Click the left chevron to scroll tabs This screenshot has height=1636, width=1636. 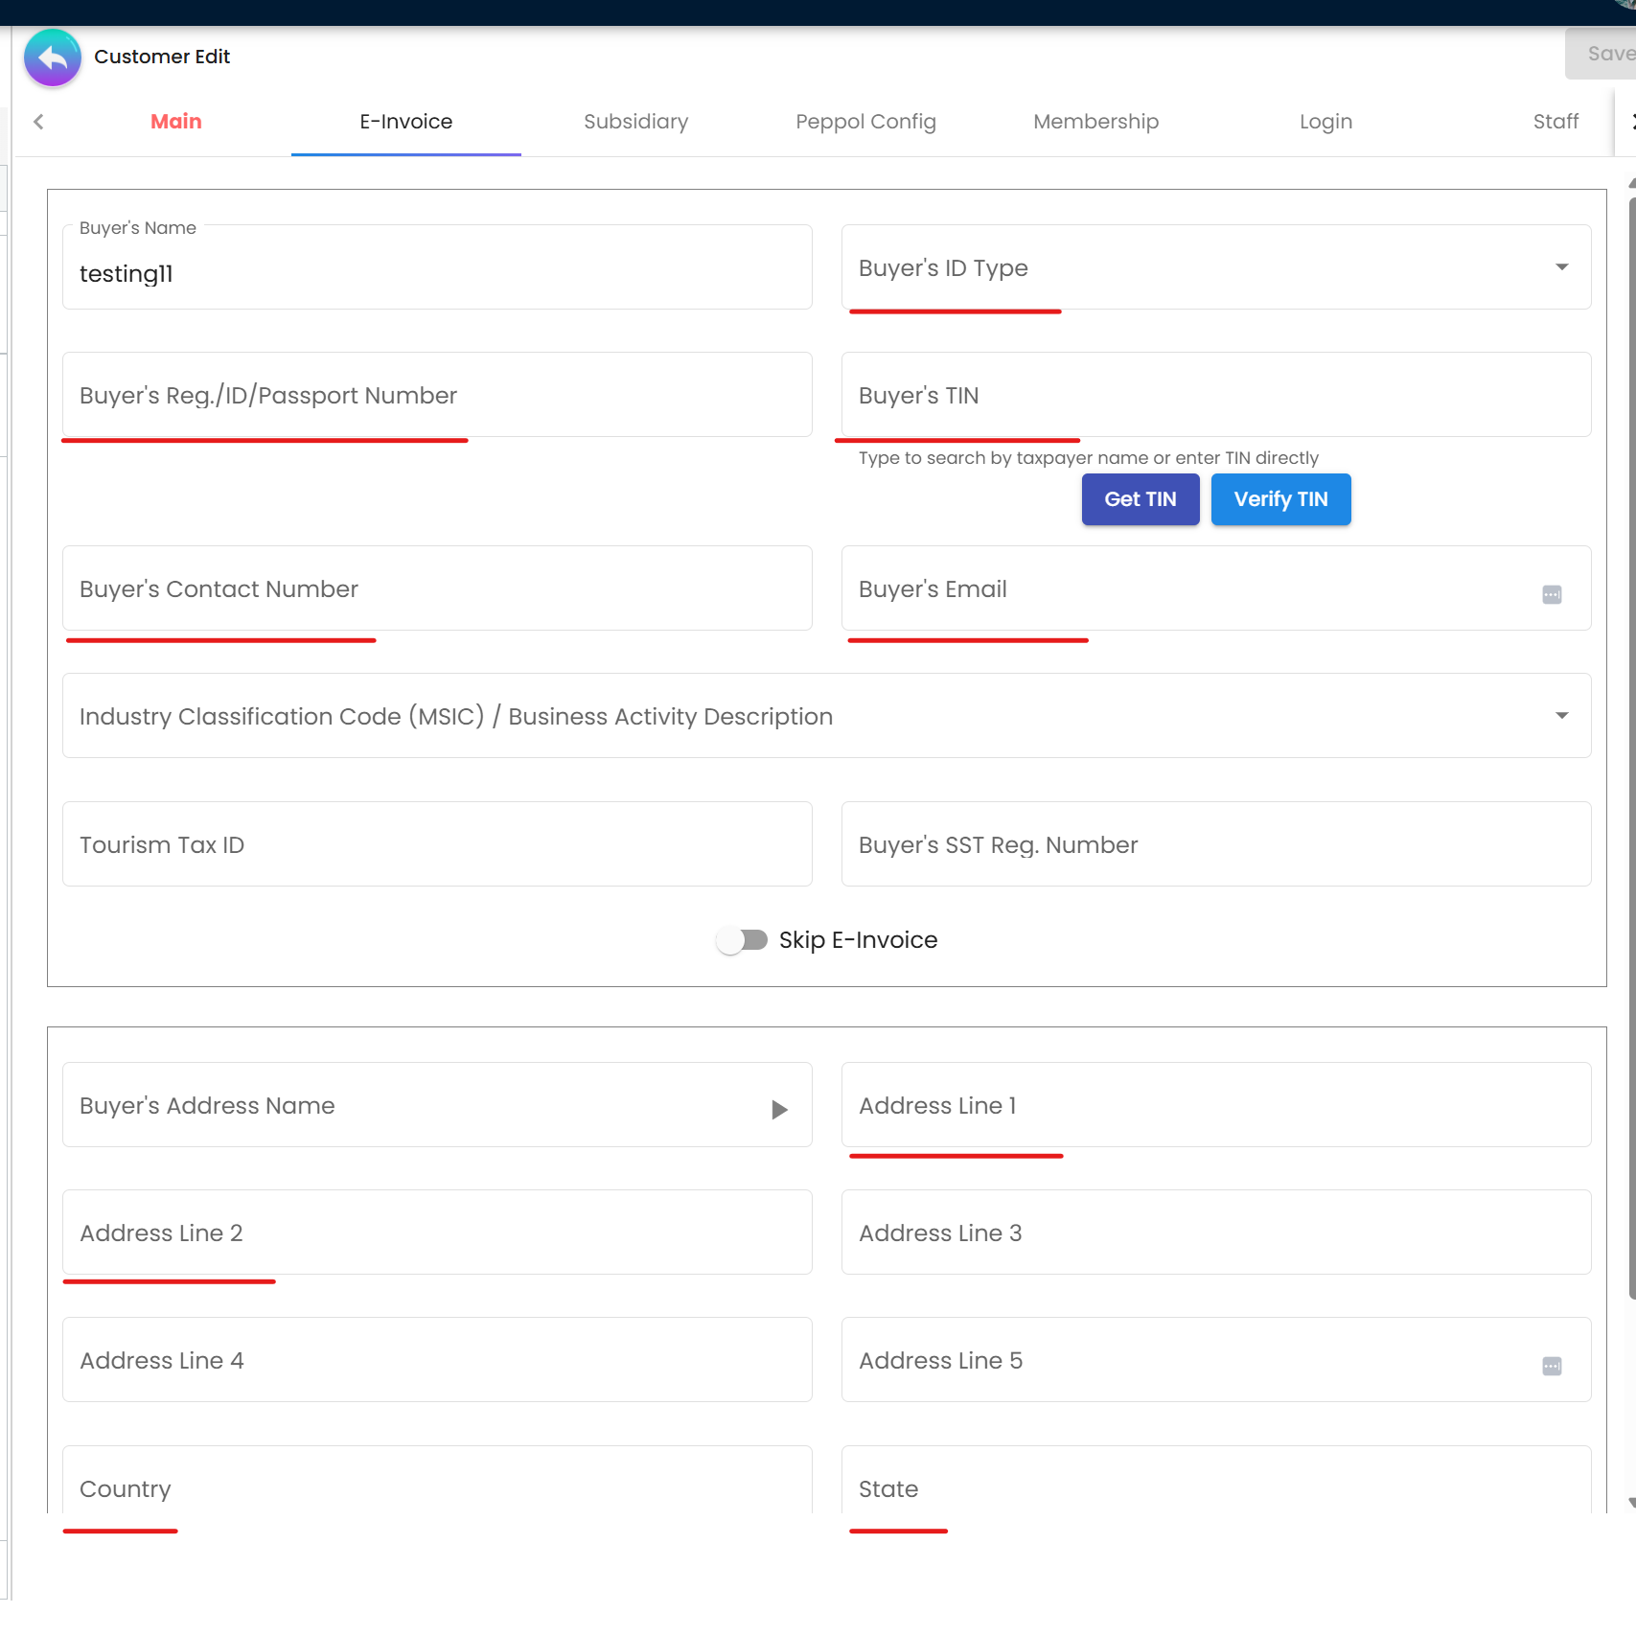38,122
